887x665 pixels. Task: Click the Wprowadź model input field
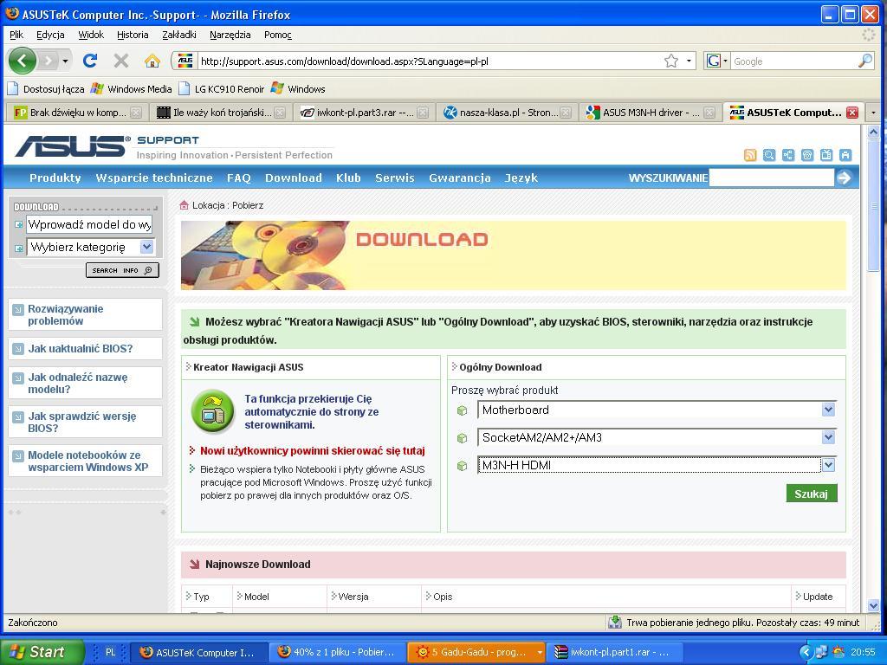pyautogui.click(x=89, y=224)
